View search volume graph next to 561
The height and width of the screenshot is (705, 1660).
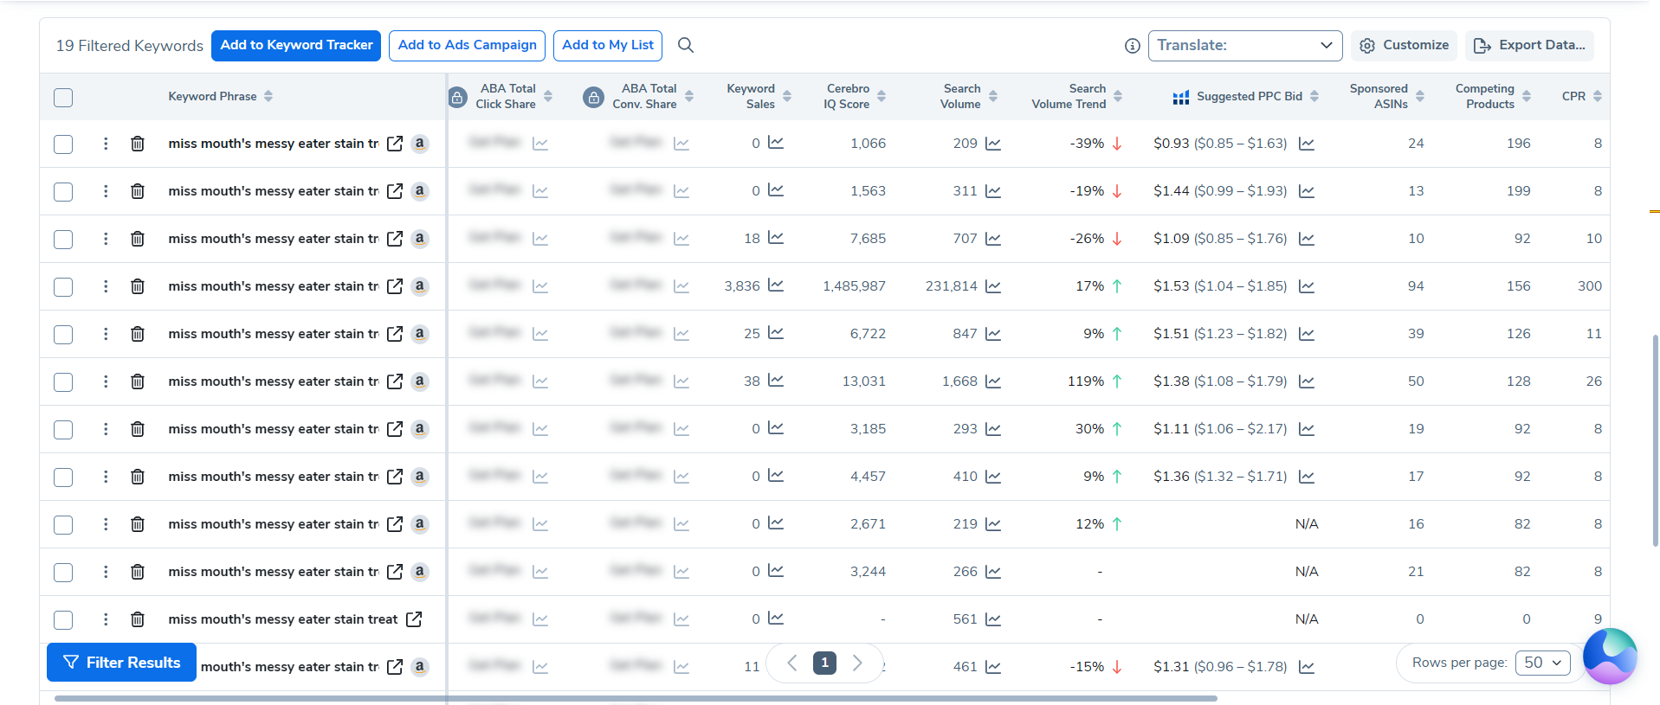click(993, 619)
